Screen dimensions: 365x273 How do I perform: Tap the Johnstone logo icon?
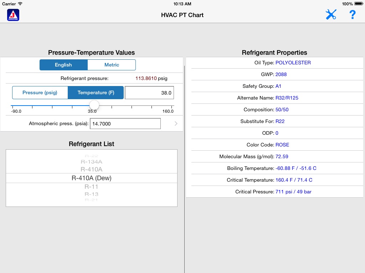[13, 15]
